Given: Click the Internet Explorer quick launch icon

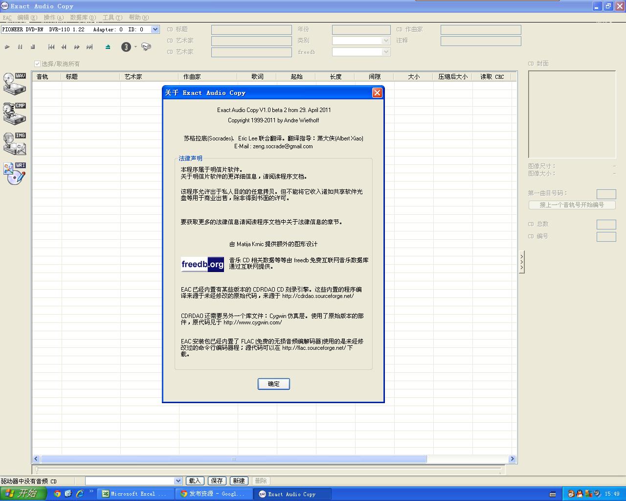Looking at the screenshot, I should [79, 494].
